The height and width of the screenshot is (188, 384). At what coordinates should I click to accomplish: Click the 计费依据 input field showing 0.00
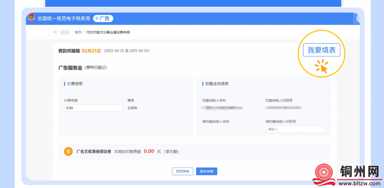[x=94, y=108]
